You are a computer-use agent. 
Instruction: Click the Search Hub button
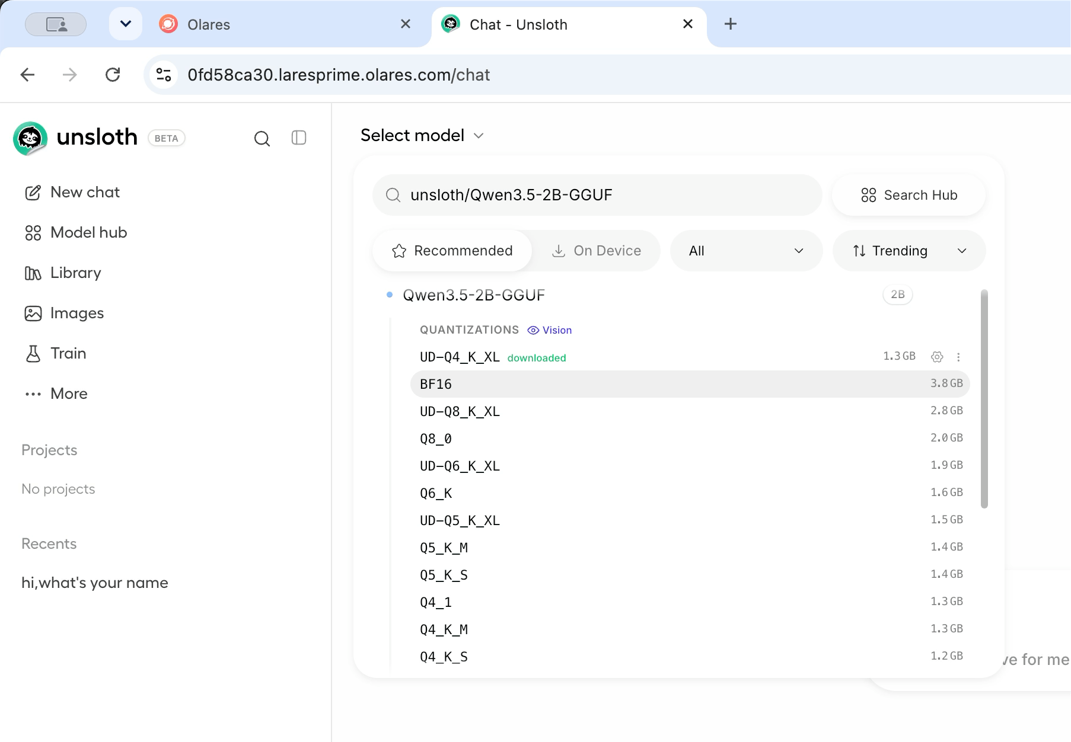909,195
